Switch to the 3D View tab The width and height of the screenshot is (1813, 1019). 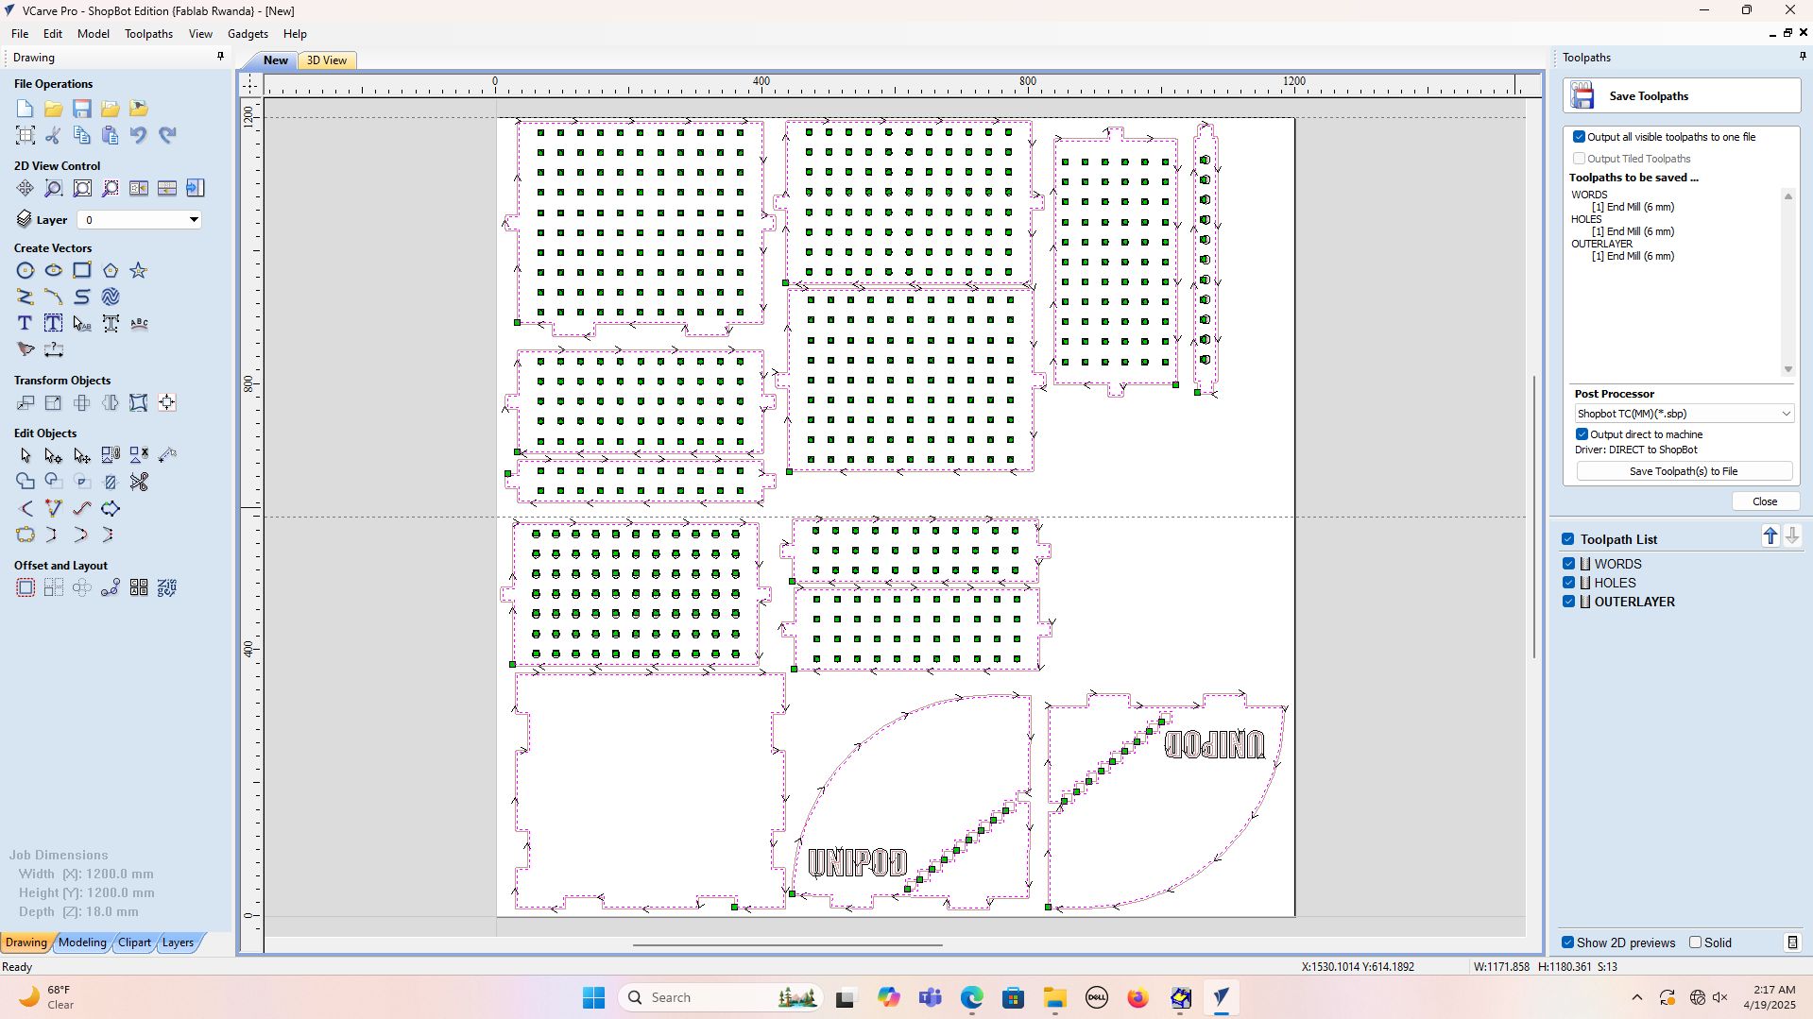click(x=327, y=60)
